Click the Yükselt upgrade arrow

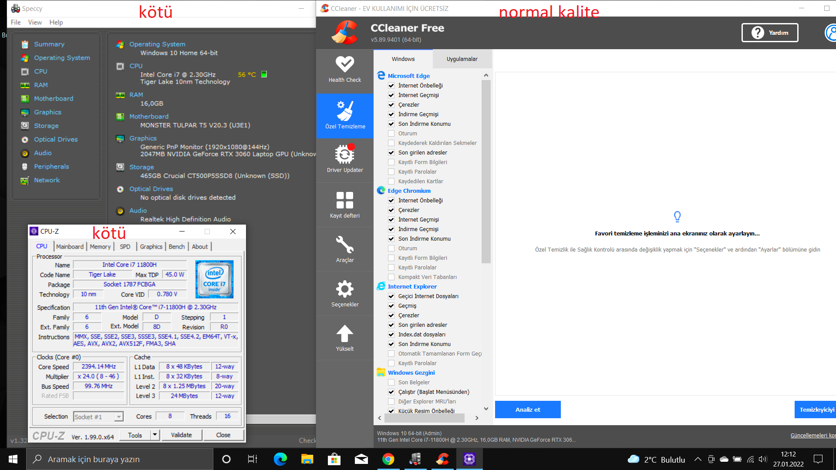pos(344,338)
